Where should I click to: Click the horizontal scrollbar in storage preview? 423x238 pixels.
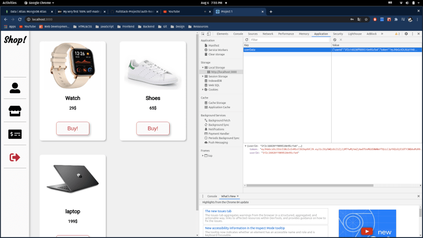point(310,186)
